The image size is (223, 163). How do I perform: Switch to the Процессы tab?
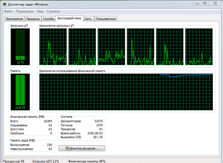(33, 19)
